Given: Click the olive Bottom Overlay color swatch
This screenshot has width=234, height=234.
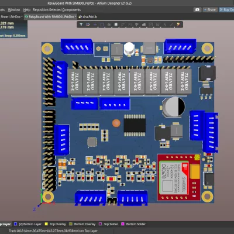Looking at the screenshot, I should (71, 224).
